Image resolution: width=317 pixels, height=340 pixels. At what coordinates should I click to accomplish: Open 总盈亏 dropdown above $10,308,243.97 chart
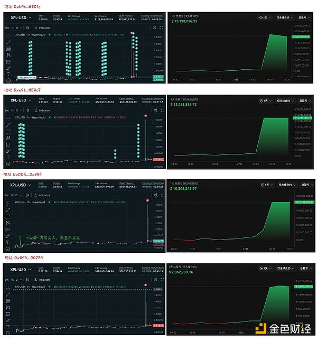307,185
